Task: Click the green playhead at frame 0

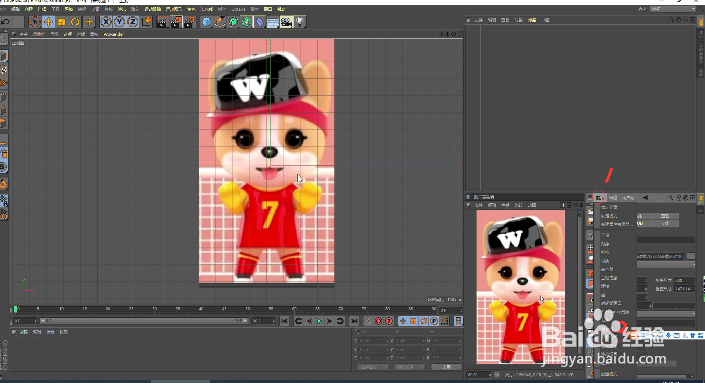Action: (15, 309)
